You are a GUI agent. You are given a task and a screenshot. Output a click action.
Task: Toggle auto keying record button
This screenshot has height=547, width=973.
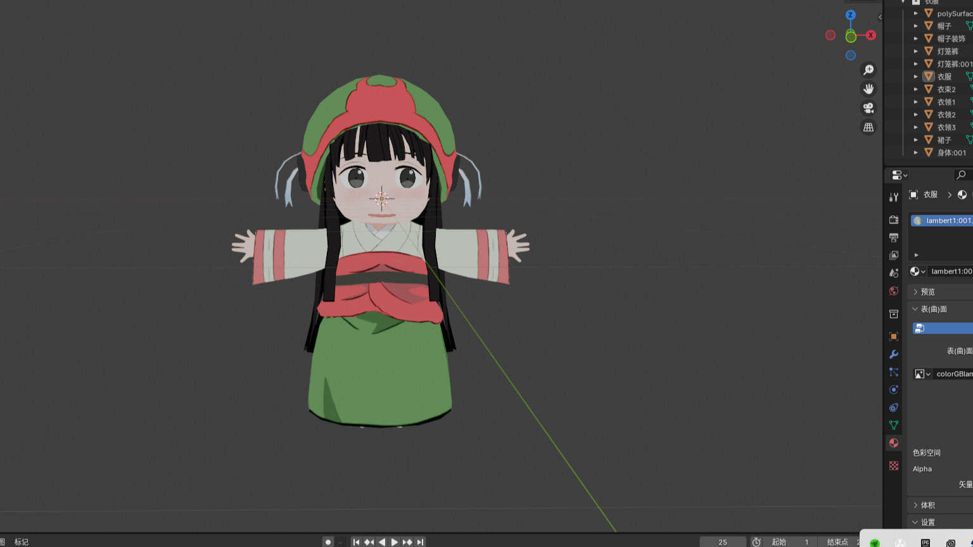[328, 542]
